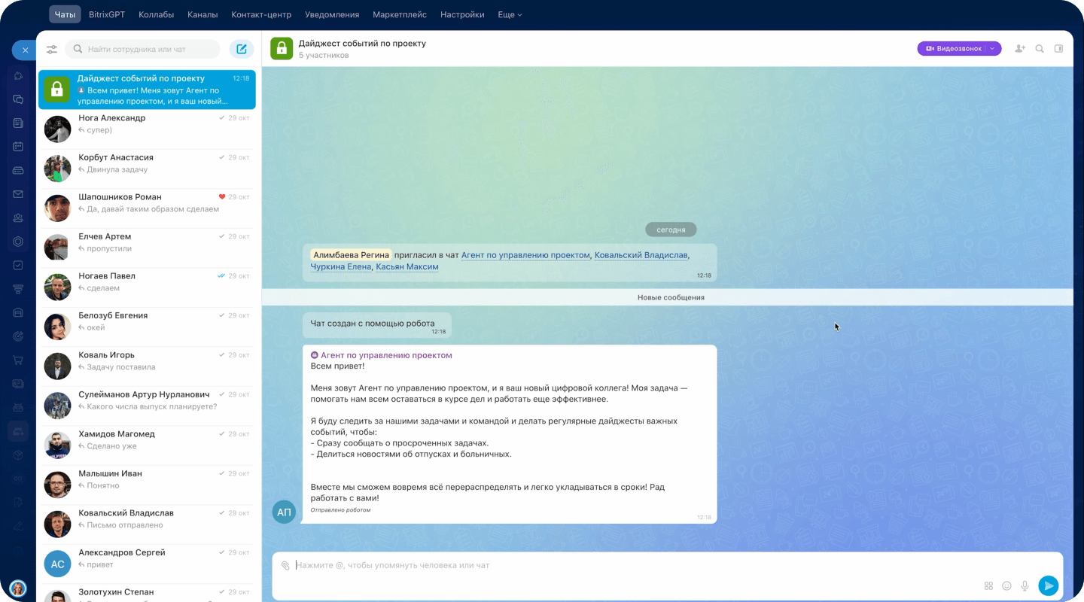Click the new chat compose icon
The image size is (1084, 602).
pos(242,50)
